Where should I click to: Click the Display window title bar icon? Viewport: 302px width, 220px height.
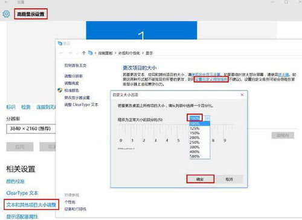coord(60,43)
